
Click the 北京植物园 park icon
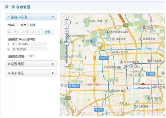69,35
